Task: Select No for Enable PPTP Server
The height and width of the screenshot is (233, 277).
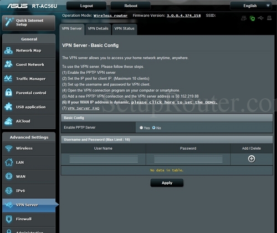Action: 153,128
